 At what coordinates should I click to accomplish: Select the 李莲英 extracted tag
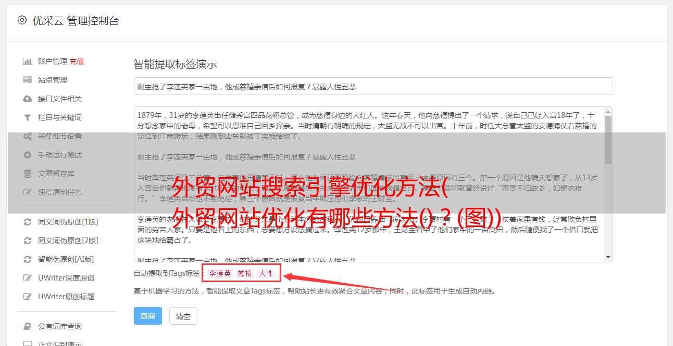coord(220,273)
